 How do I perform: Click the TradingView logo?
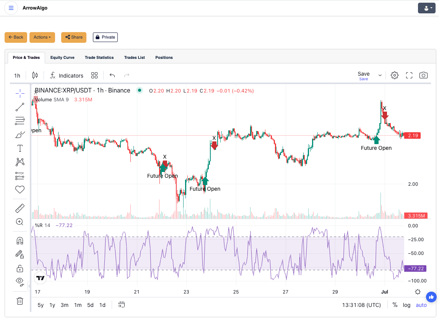[40, 278]
